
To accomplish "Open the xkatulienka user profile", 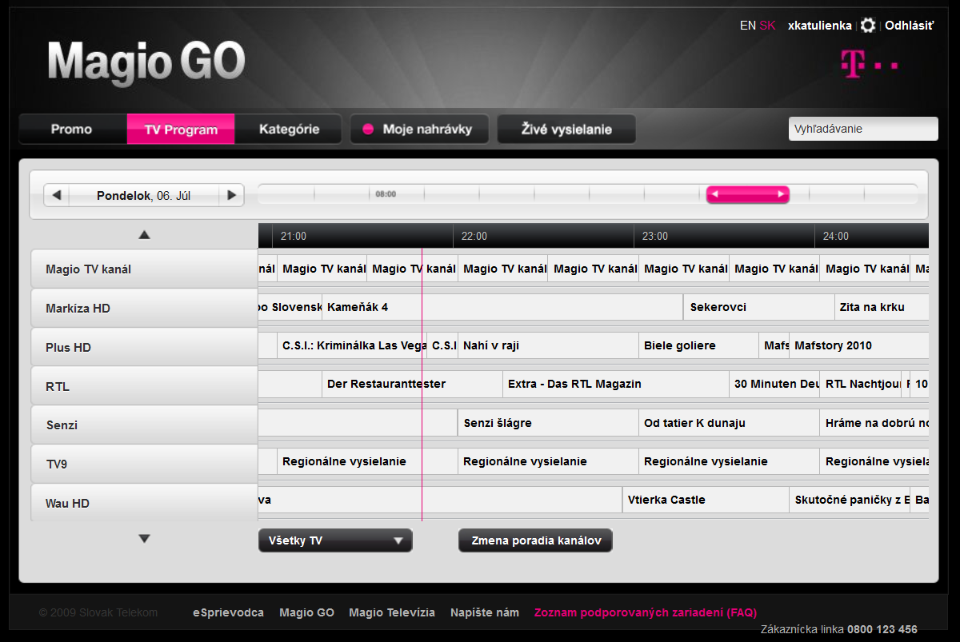I will coord(820,26).
